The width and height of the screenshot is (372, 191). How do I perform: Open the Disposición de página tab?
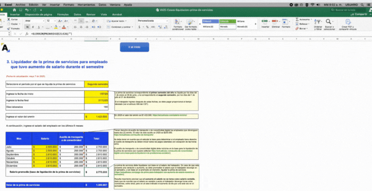38,14
